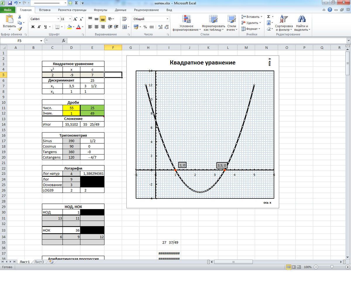Toggle center horizontal text alignment

(96, 27)
